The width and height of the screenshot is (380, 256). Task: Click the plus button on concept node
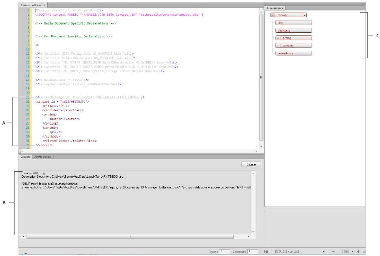coord(305,15)
